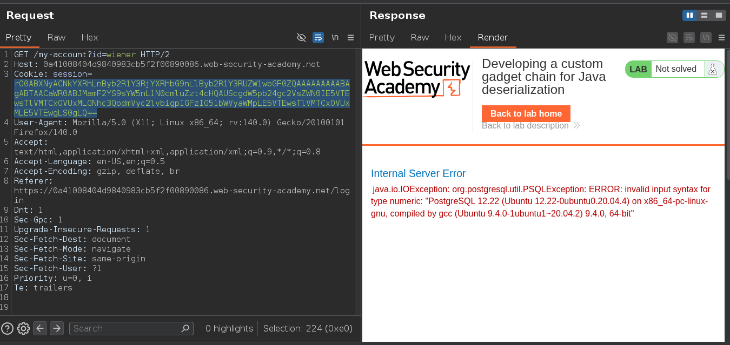Select top-bottom stacked layout
Viewport: 730px width, 345px height.
pos(704,15)
